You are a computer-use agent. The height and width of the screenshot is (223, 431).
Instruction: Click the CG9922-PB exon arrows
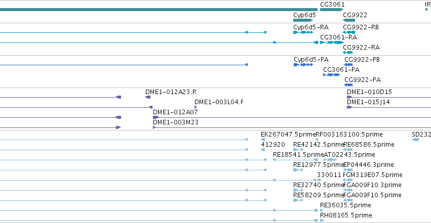348,65
